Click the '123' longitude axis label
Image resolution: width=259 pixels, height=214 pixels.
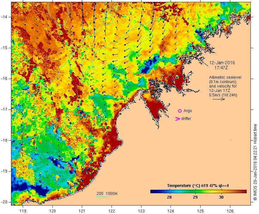tap(141, 211)
